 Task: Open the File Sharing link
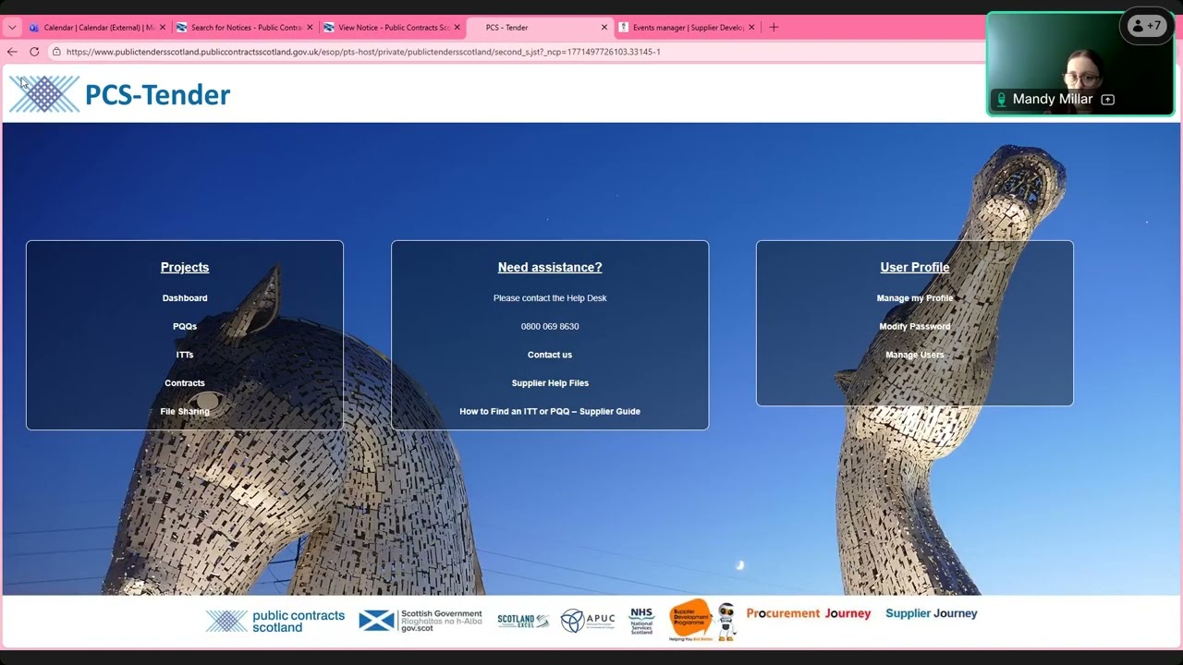185,411
